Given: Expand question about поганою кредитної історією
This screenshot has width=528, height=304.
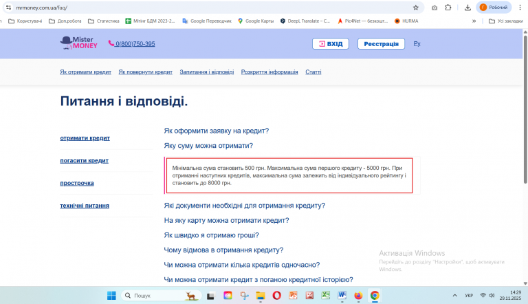Looking at the screenshot, I should (x=258, y=280).
